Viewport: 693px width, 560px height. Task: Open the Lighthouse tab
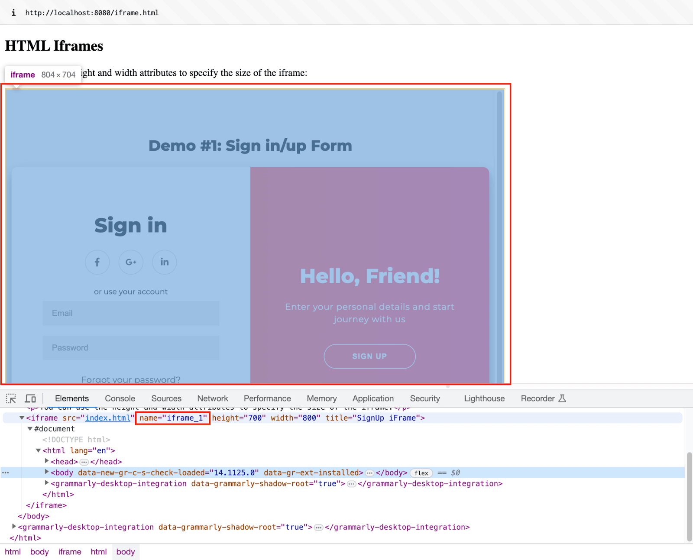point(484,398)
